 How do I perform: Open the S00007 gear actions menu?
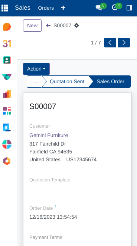point(76,25)
